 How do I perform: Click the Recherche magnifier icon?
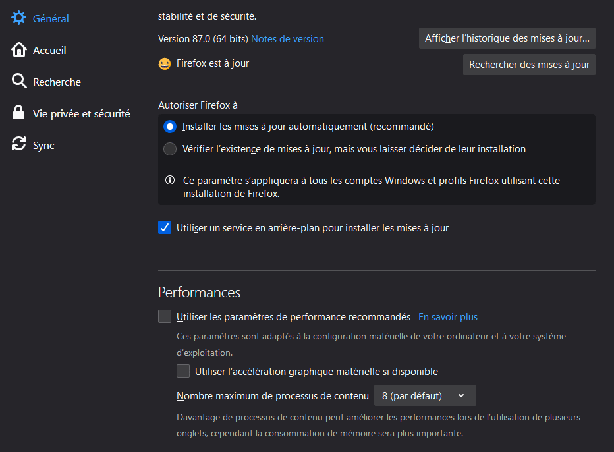(18, 82)
